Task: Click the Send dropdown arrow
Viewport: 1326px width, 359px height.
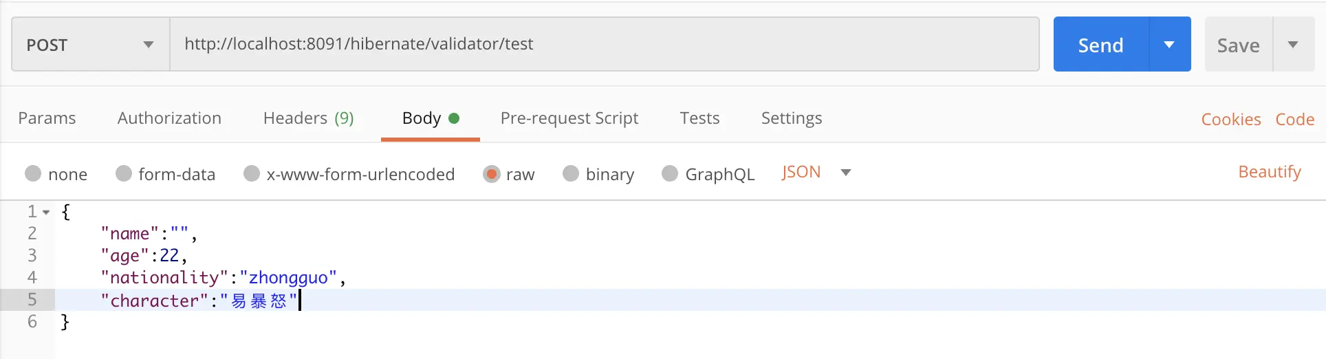Action: (x=1169, y=45)
